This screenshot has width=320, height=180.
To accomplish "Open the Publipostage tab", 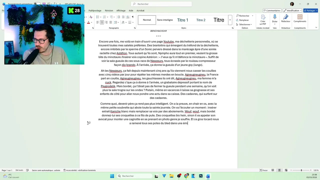I will coord(95,10).
